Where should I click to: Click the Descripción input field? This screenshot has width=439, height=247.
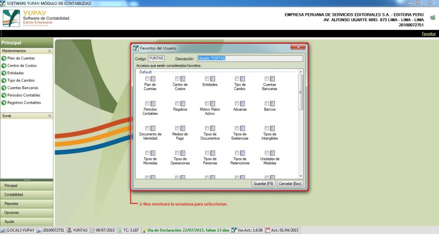click(250, 58)
